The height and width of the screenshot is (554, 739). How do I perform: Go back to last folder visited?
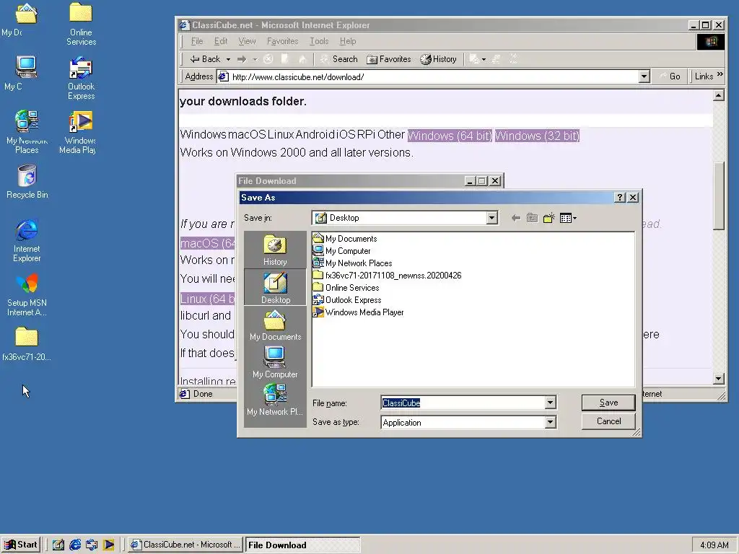(516, 218)
